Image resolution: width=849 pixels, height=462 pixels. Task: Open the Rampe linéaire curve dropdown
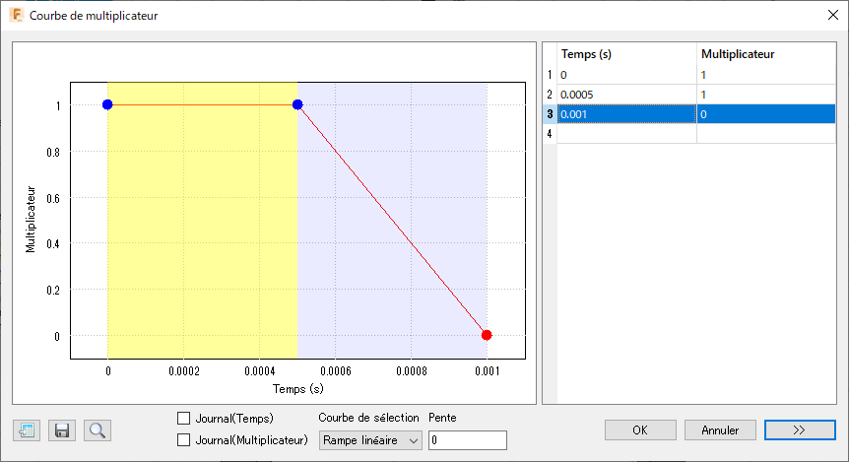click(370, 440)
